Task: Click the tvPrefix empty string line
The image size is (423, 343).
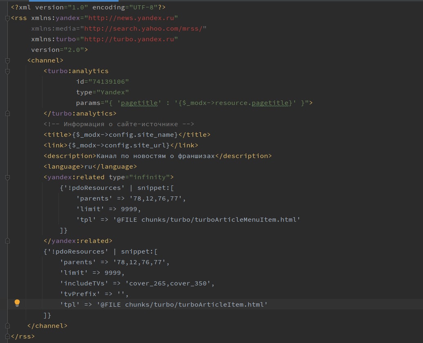Action: pyautogui.click(x=94, y=294)
